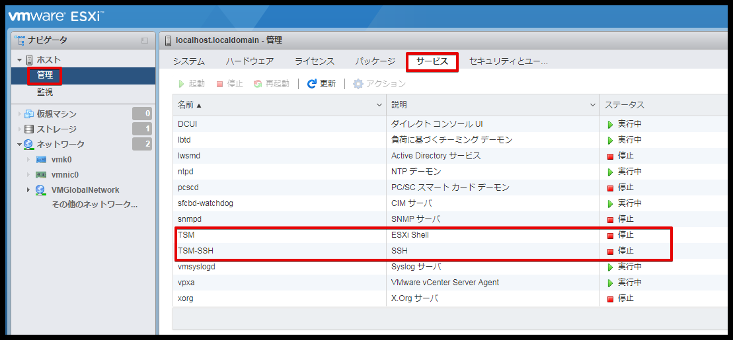Click the Stop (停止) square icon
733x340 pixels.
[x=219, y=84]
